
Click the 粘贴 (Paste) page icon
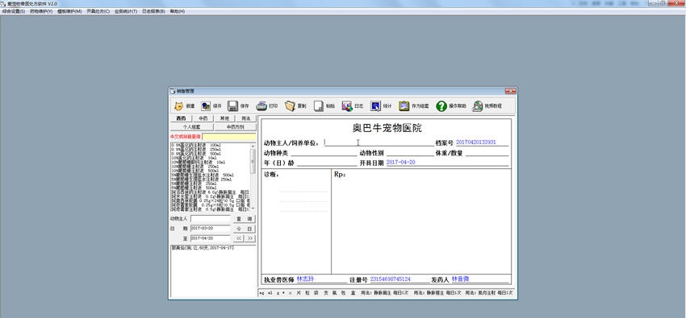319,106
